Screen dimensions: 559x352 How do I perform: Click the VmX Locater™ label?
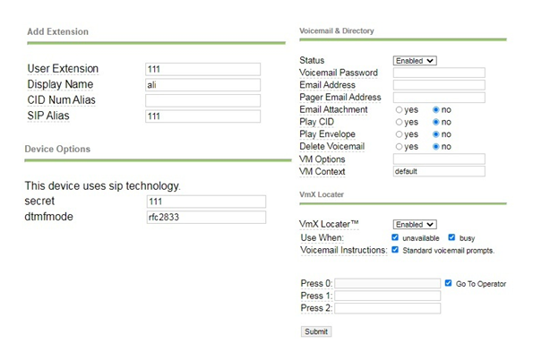329,224
